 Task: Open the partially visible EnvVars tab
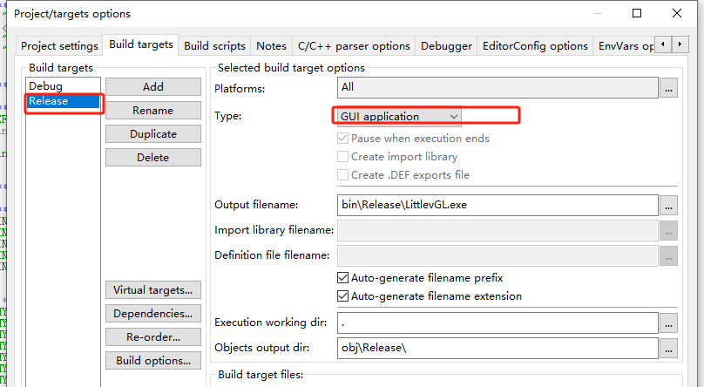pos(626,46)
